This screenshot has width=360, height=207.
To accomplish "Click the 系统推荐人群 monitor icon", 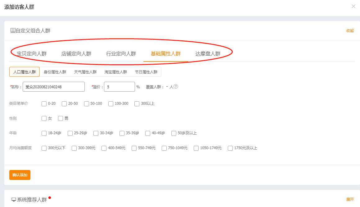I will 14,200.
